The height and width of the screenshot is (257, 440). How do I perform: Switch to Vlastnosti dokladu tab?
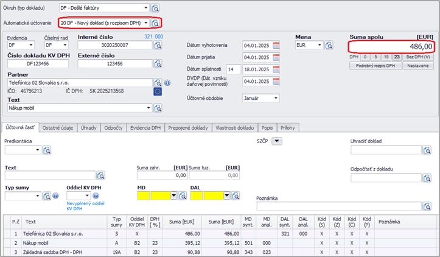[x=234, y=128]
